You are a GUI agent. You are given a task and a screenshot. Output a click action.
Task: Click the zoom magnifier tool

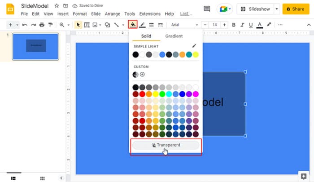coord(62,25)
